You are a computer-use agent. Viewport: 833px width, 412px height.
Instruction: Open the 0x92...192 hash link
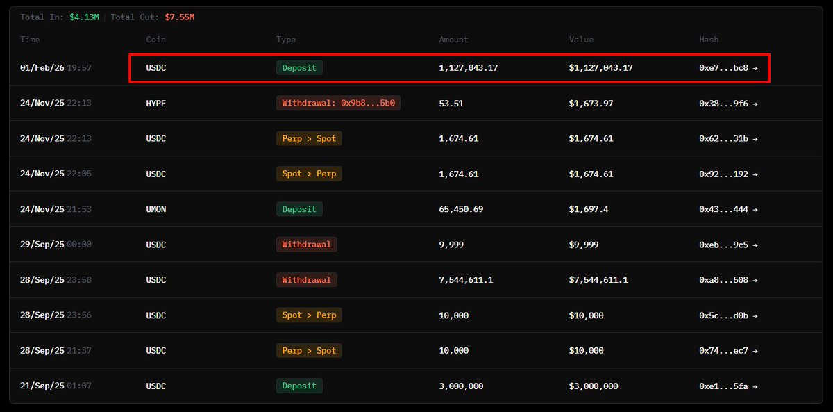coord(728,174)
